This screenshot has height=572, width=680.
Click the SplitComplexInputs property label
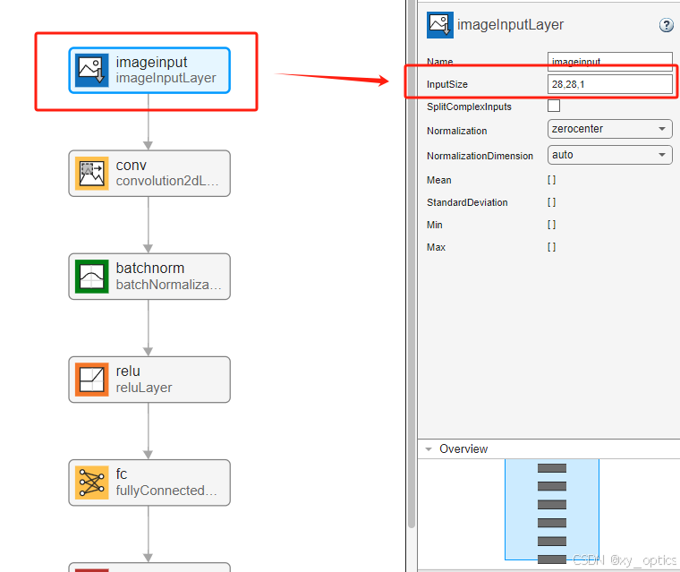(469, 107)
